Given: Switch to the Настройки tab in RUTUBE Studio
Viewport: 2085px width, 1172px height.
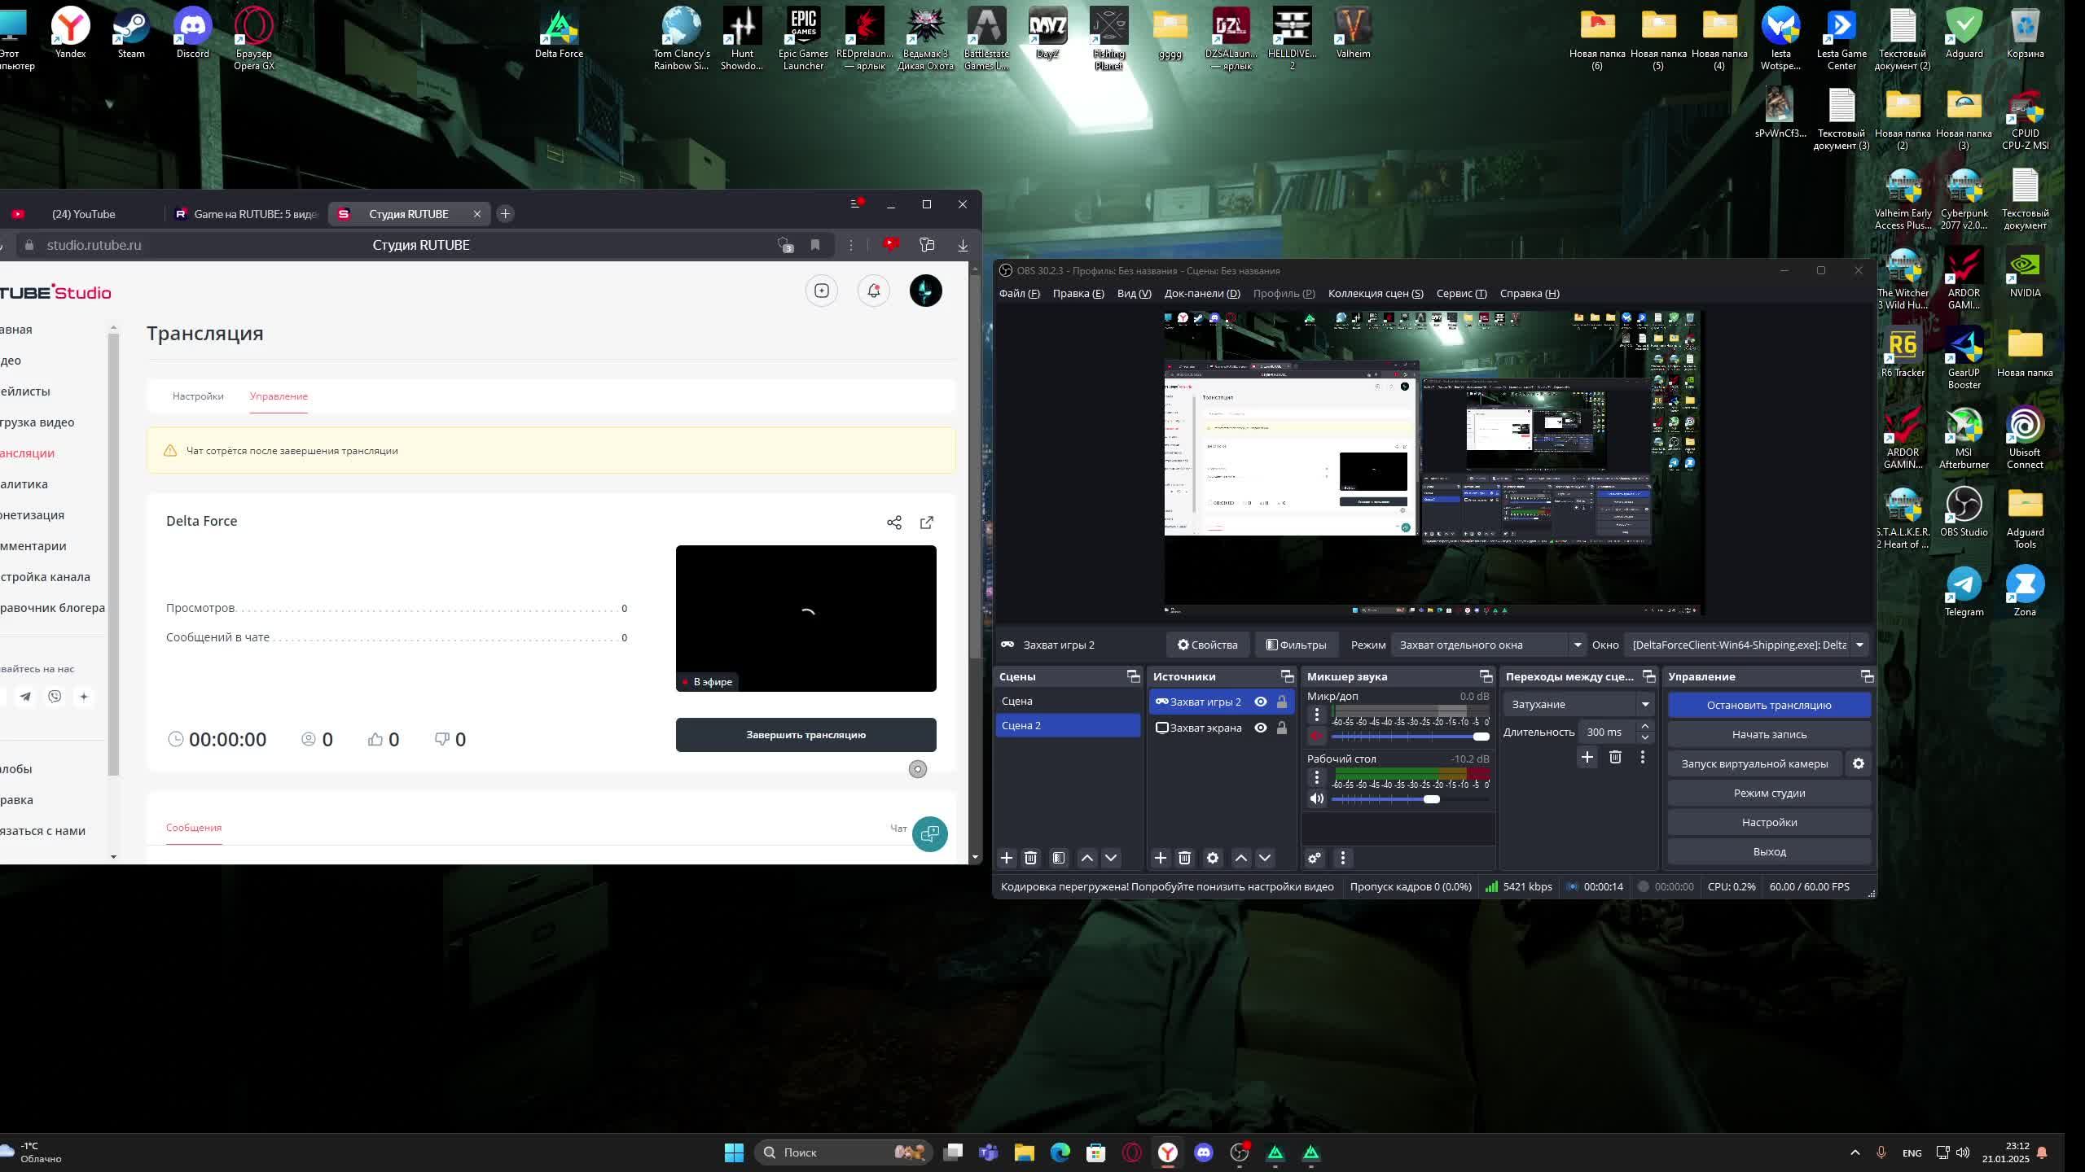Looking at the screenshot, I should pyautogui.click(x=198, y=396).
